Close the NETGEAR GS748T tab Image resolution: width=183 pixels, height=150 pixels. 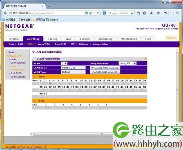43,6
